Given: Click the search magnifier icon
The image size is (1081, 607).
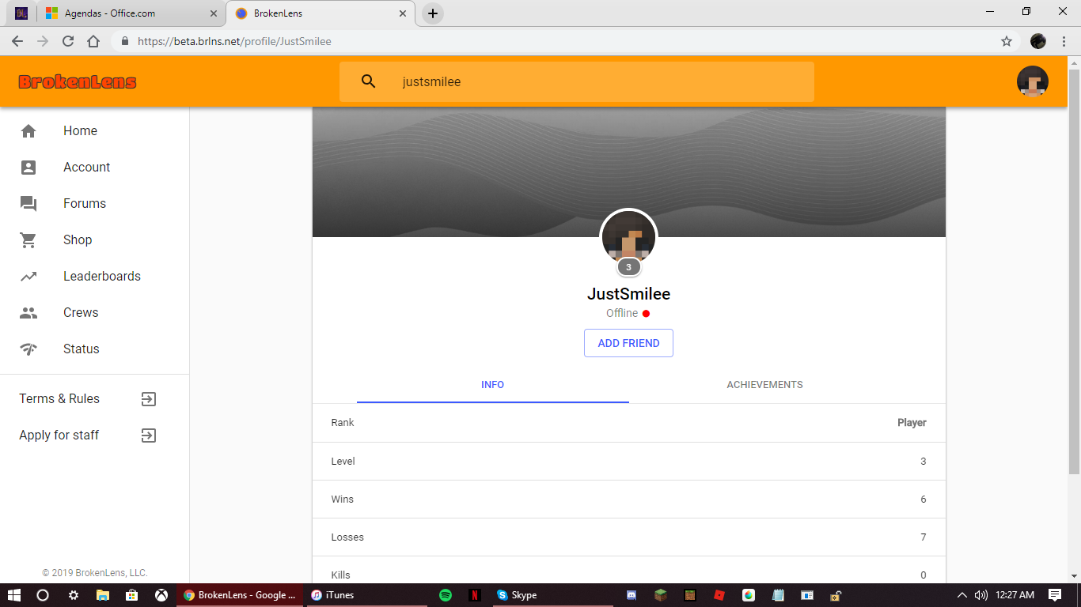Looking at the screenshot, I should [x=369, y=81].
